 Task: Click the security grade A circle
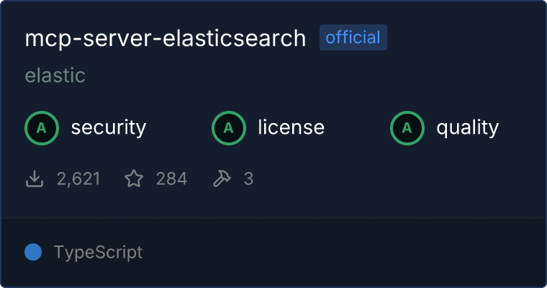(42, 128)
